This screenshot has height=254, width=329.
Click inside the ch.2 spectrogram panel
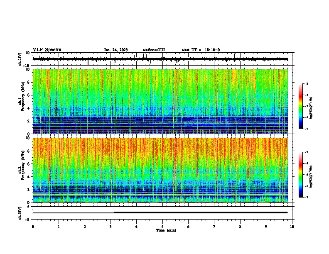click(x=160, y=170)
